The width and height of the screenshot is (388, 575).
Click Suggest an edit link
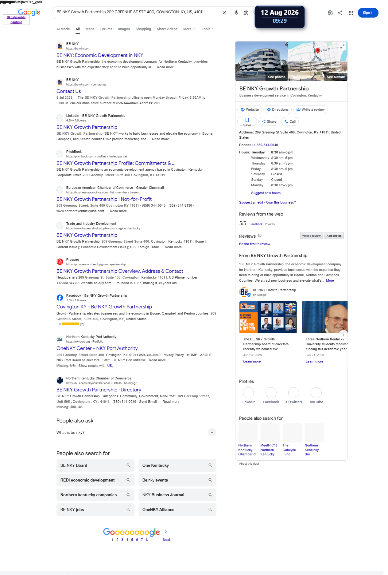click(x=251, y=202)
